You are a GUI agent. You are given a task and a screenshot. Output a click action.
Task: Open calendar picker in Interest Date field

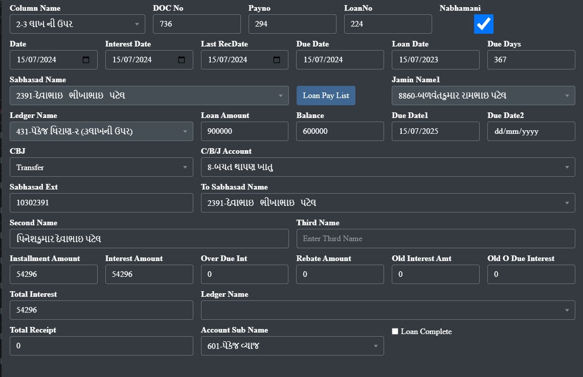(x=182, y=60)
